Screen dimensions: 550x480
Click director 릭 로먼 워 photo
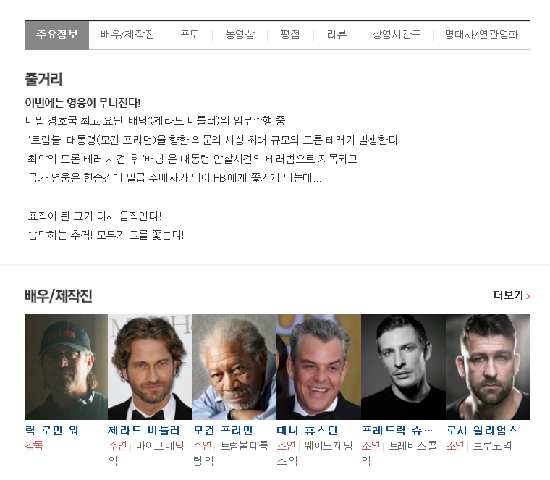click(67, 367)
